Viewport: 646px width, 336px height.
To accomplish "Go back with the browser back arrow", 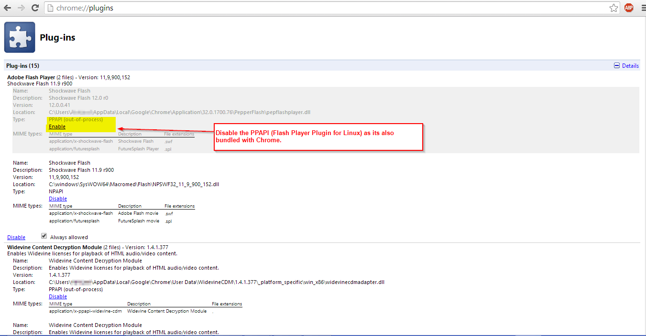I will pyautogui.click(x=8, y=8).
